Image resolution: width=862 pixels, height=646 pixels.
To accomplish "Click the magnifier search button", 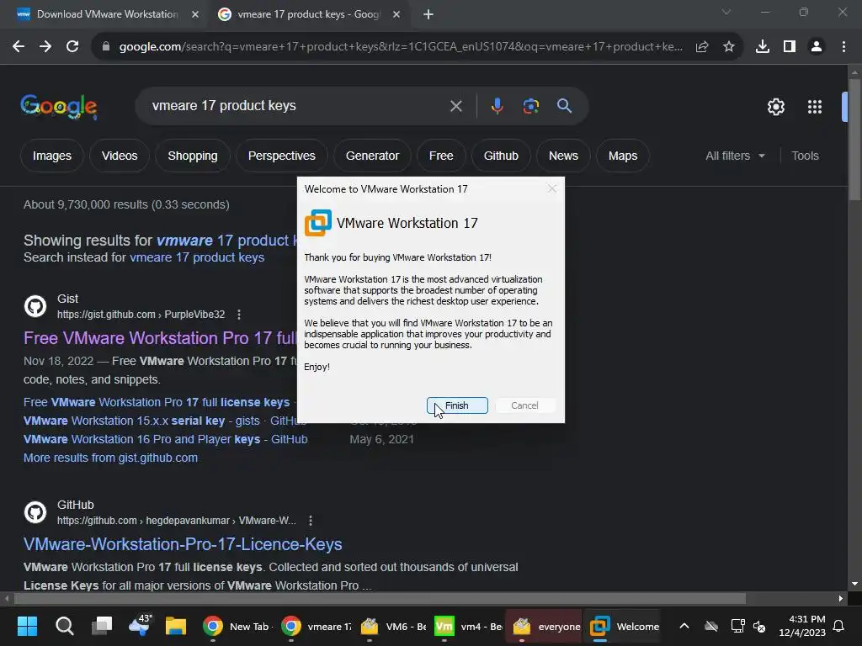I will click(564, 106).
